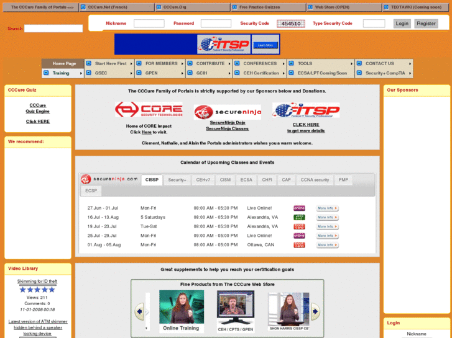The image size is (452, 338).
Task: Click the icon beside ECSA/LPT Coming Soon
Action: click(291, 73)
